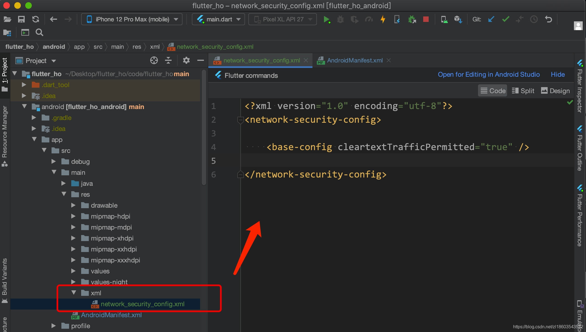Toggle the Resource Manager tool window

5,136
